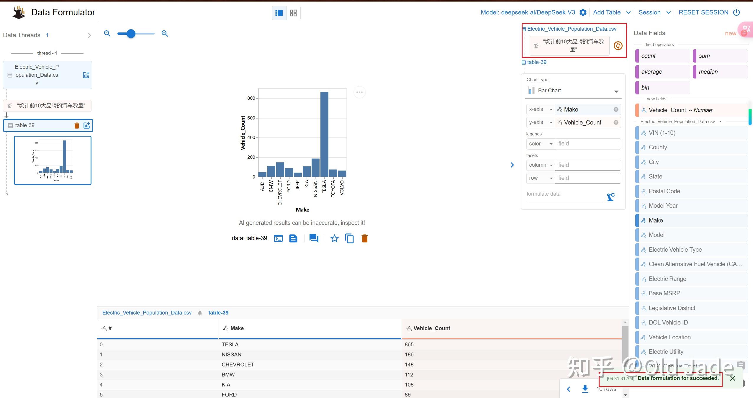This screenshot has height=398, width=753.
Task: Click the star icon to save chart
Action: [334, 238]
